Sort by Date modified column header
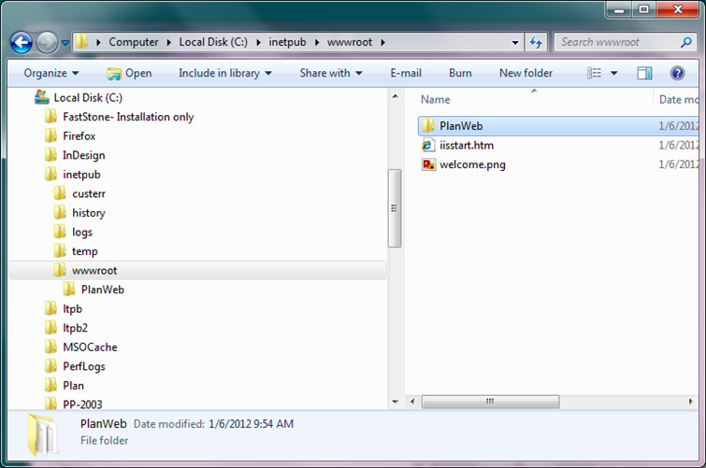This screenshot has height=468, width=706. point(677,99)
